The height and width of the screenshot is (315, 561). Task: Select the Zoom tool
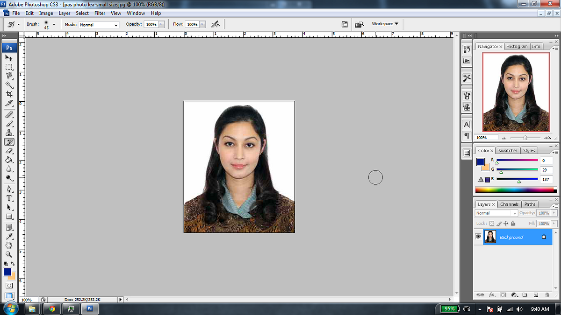point(8,254)
